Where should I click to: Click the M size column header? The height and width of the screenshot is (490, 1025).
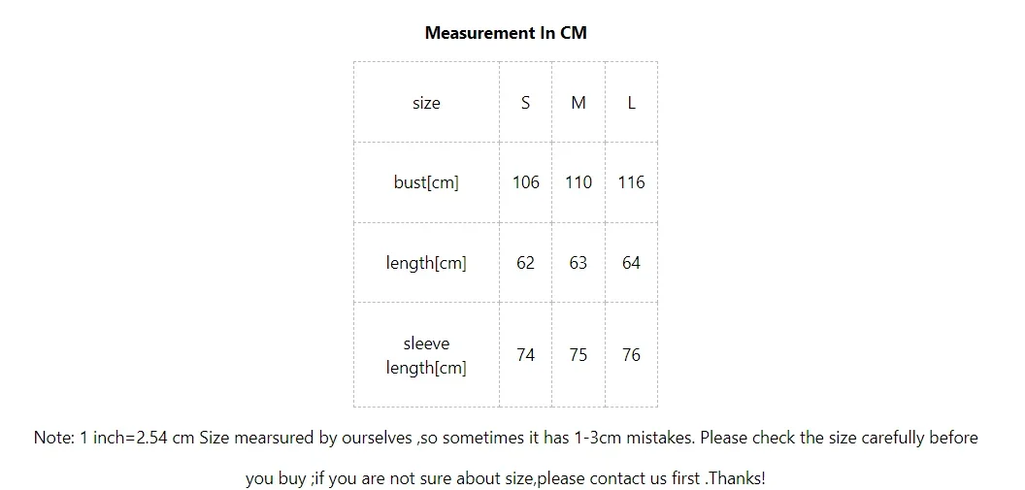click(x=579, y=103)
